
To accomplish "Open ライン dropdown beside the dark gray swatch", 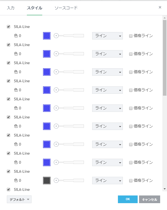I will [107, 180].
